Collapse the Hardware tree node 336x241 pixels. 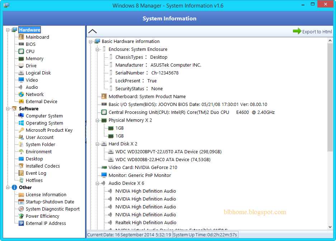click(x=8, y=30)
